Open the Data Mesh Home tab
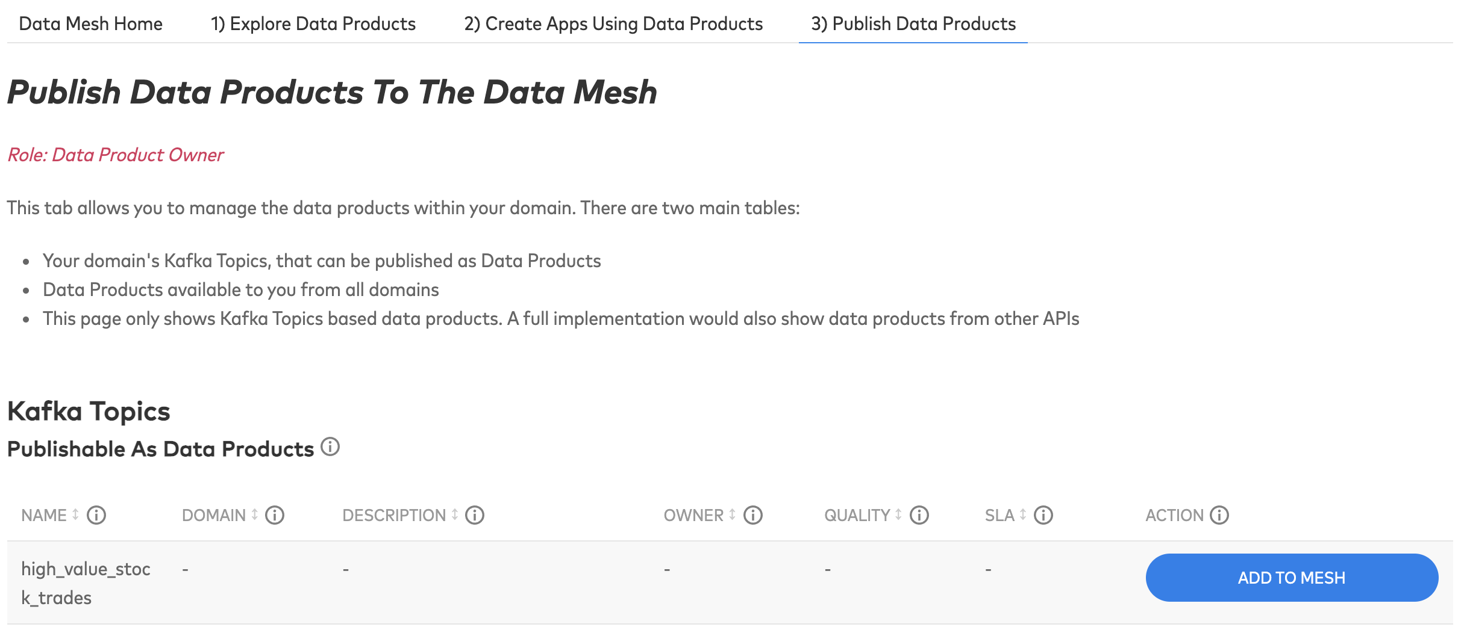This screenshot has width=1464, height=633. pyautogui.click(x=91, y=24)
